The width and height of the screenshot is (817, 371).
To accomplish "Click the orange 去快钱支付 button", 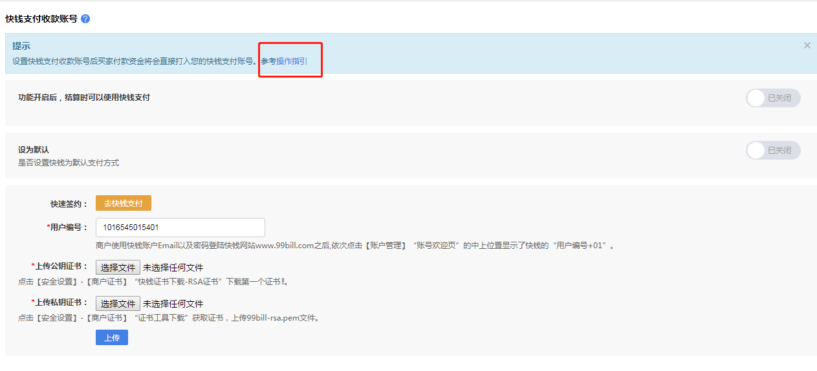I will click(123, 203).
